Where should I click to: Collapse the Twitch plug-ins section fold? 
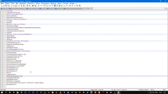[6, 24]
